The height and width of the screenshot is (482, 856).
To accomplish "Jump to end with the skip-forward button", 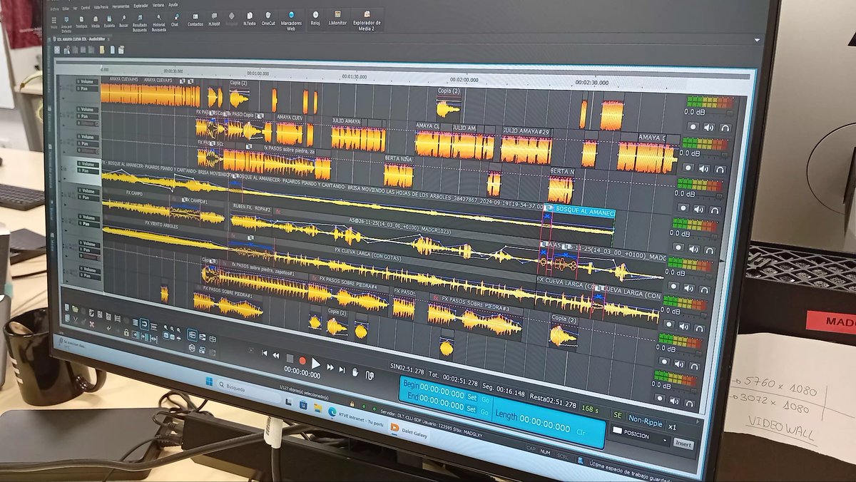I will pyautogui.click(x=342, y=369).
